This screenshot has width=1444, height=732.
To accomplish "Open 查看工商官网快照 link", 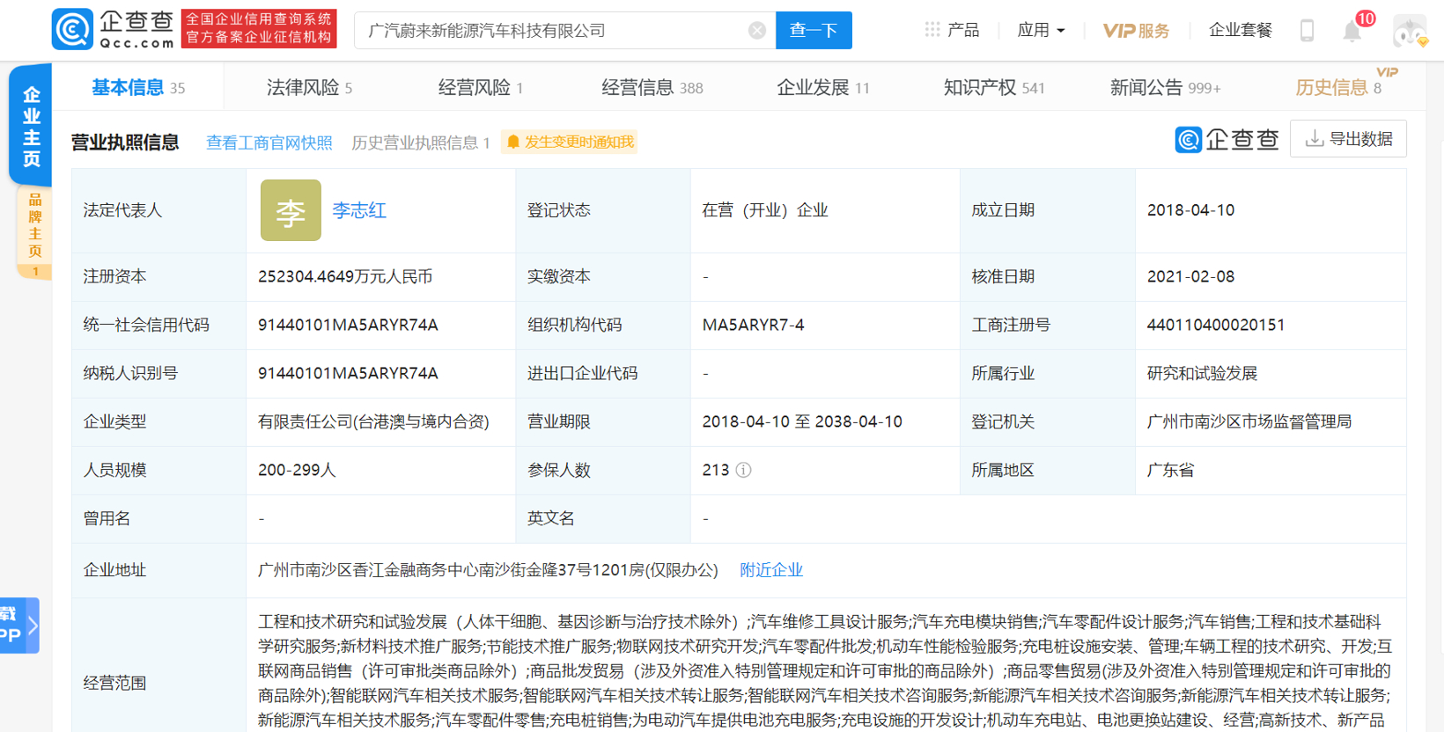I will (269, 143).
